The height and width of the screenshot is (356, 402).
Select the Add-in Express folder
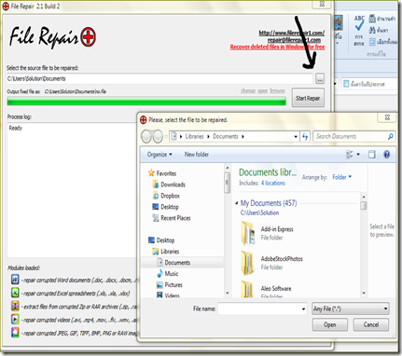click(x=268, y=233)
